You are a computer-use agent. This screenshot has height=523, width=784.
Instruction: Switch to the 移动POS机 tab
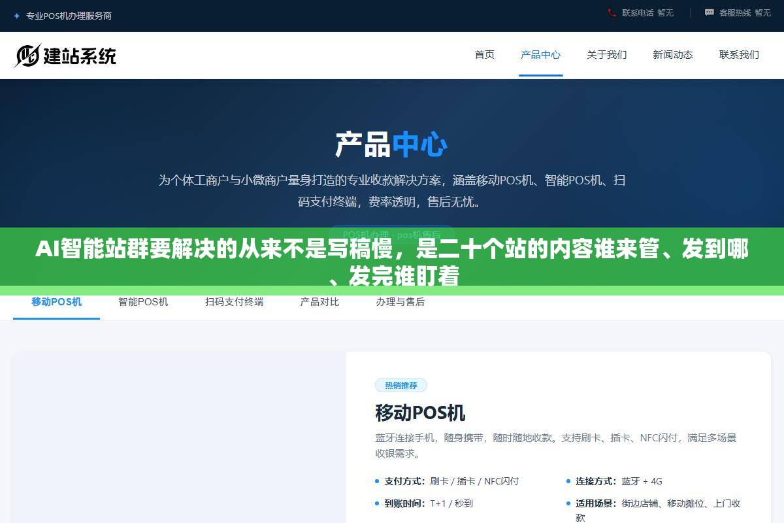(57, 302)
